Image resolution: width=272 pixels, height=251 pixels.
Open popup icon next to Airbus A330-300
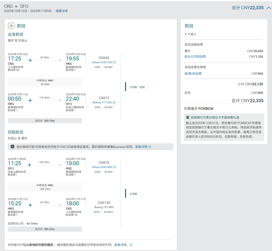[x=114, y=62]
